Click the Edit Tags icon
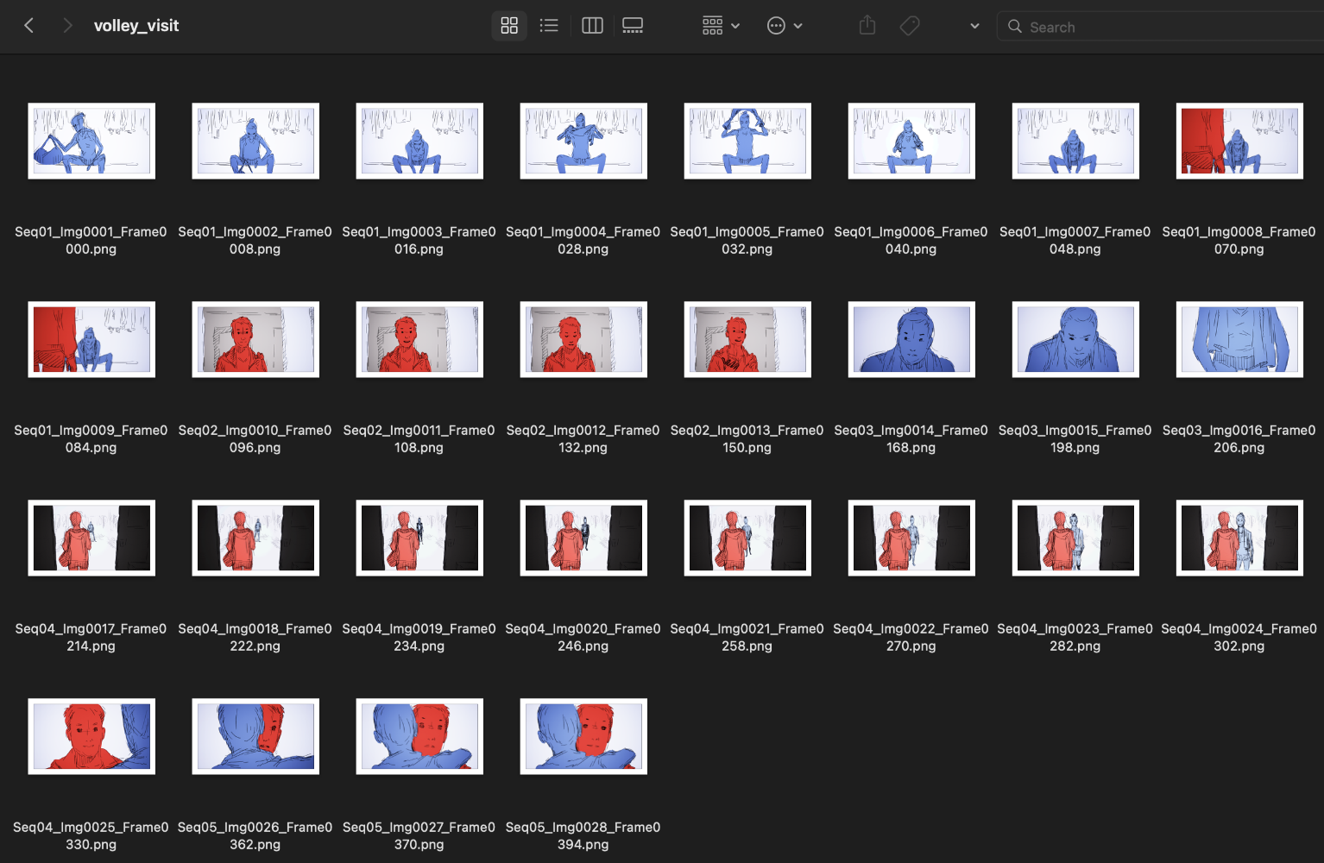Viewport: 1324px width, 863px height. coord(909,25)
